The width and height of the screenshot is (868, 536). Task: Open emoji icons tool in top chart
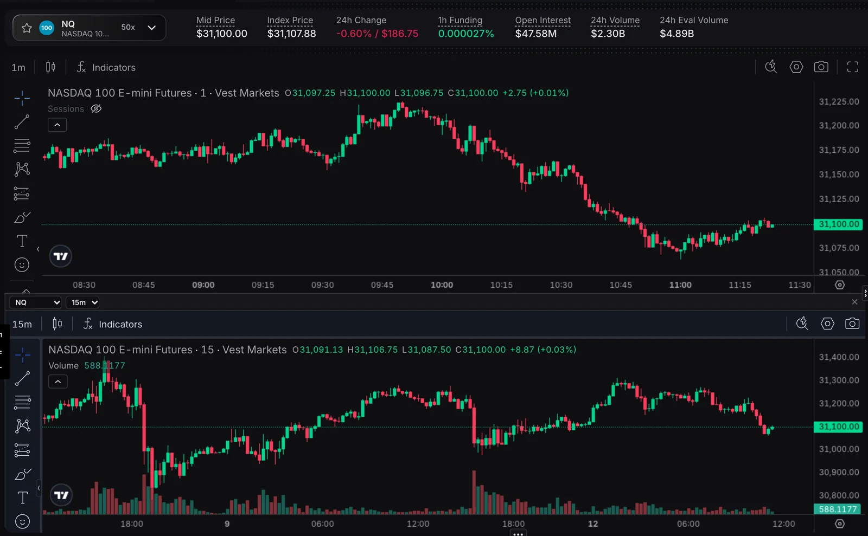point(22,265)
